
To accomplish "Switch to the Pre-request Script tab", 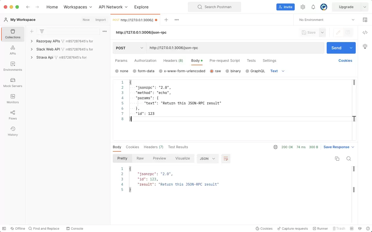I will tap(225, 61).
